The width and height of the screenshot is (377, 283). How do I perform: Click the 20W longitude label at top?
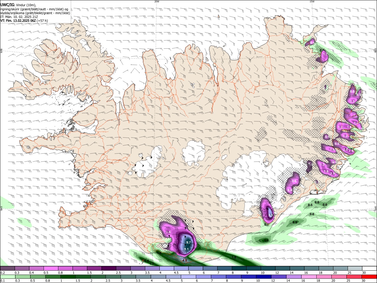tap(157, 1)
